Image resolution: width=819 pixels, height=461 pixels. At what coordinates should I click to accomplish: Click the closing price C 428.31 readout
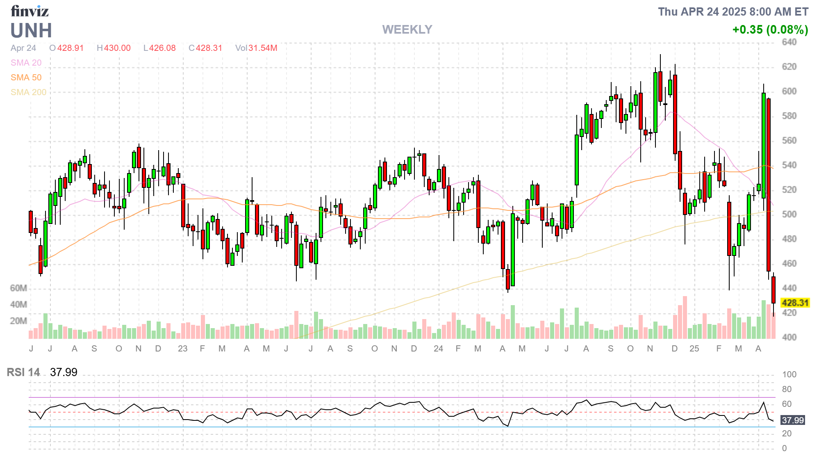point(205,48)
